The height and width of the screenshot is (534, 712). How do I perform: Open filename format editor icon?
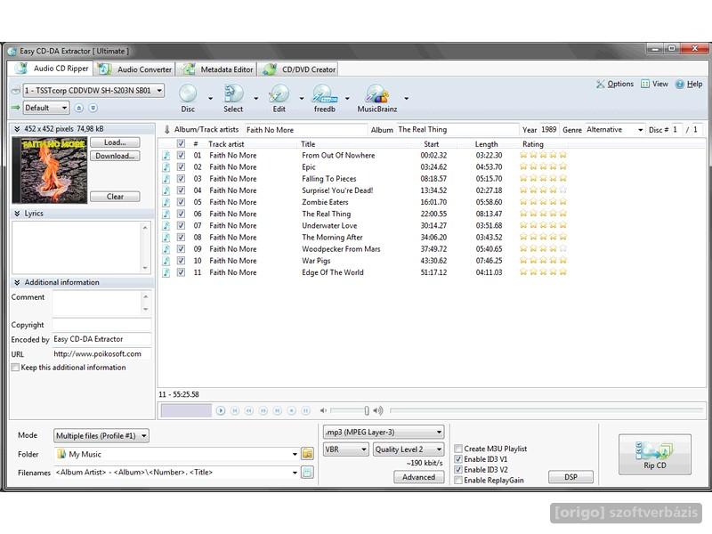[x=307, y=473]
